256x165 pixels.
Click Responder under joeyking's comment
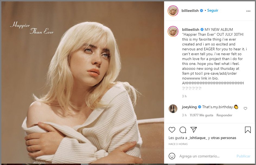224,115
